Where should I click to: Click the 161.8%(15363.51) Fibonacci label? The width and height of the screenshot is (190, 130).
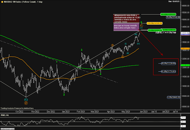pos(168,14)
